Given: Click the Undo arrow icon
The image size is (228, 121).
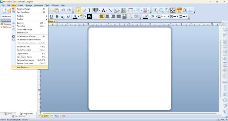Looking at the screenshot, I should [x=63, y=10].
